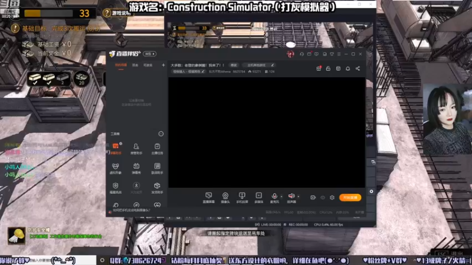Edit the category tag under the room title
This screenshot has width=472, height=265.
pyautogui.click(x=188, y=71)
